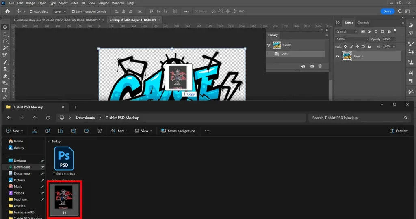Open the Opacity slider dropdown arrow
Screen dimensions: 416x219
coord(394,39)
